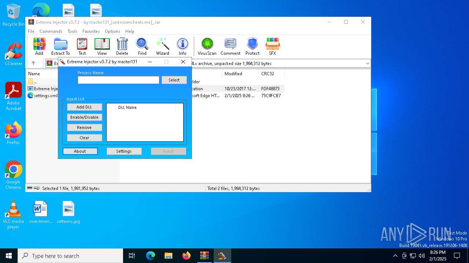Image resolution: width=469 pixels, height=263 pixels.
Task: Open Adobe Acrobat desktop shortcut
Action: pyautogui.click(x=14, y=96)
